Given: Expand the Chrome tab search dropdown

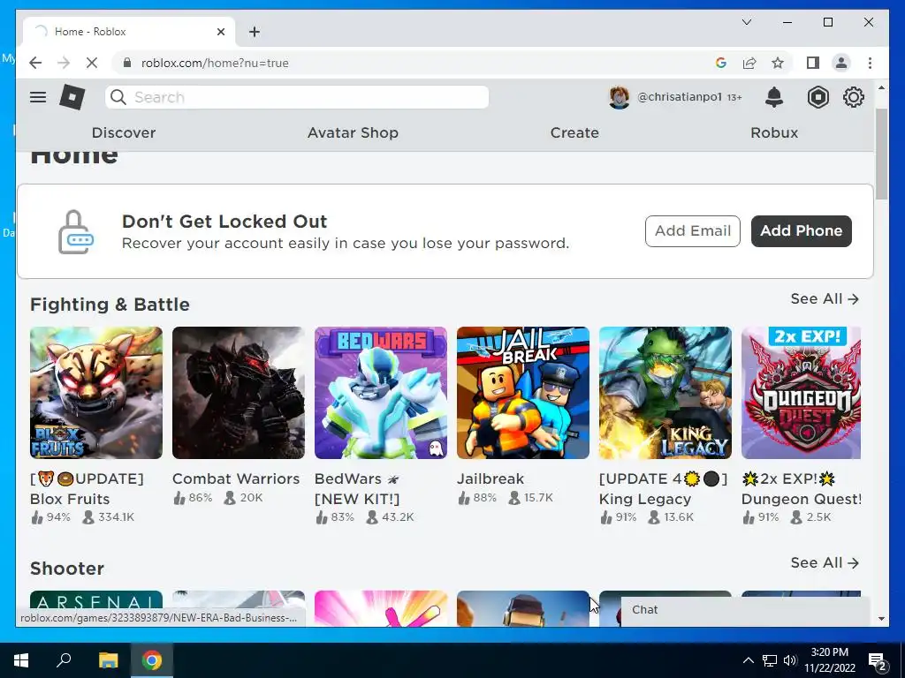Looking at the screenshot, I should (746, 22).
